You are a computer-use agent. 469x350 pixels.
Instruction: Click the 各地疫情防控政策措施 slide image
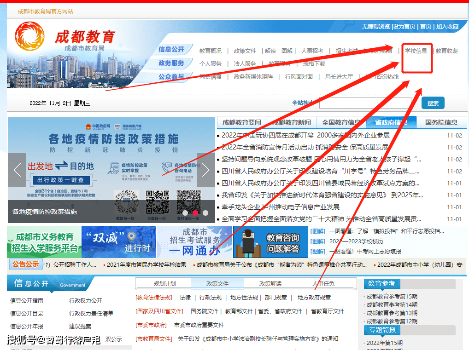point(111,170)
